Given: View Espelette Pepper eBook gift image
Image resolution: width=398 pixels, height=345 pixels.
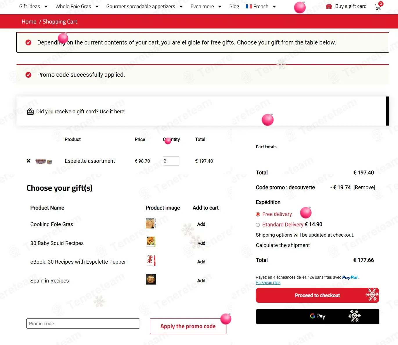Looking at the screenshot, I should tap(151, 261).
